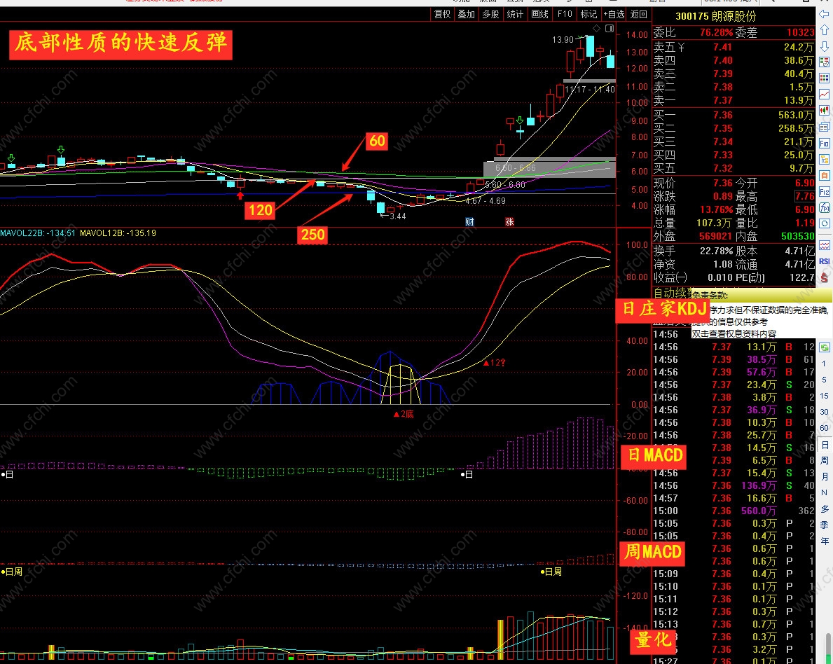The height and width of the screenshot is (664, 833).
Task: Click the up arrow navigation icon
Action: pyautogui.click(x=824, y=30)
